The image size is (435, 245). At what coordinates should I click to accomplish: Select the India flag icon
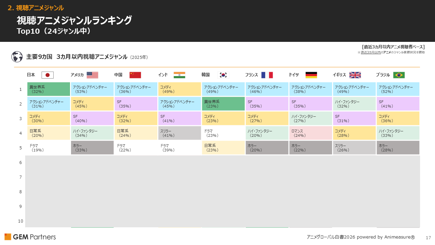click(179, 75)
